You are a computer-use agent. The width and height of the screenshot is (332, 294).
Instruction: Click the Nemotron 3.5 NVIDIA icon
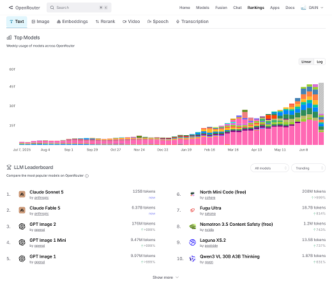click(192, 226)
